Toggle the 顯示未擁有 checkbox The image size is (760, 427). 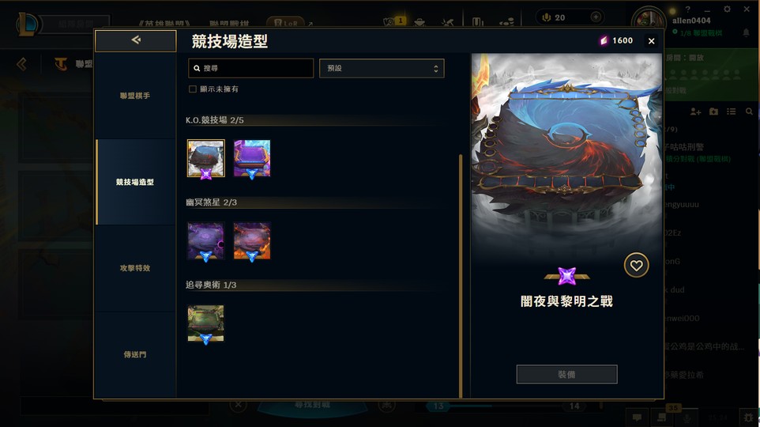point(193,89)
